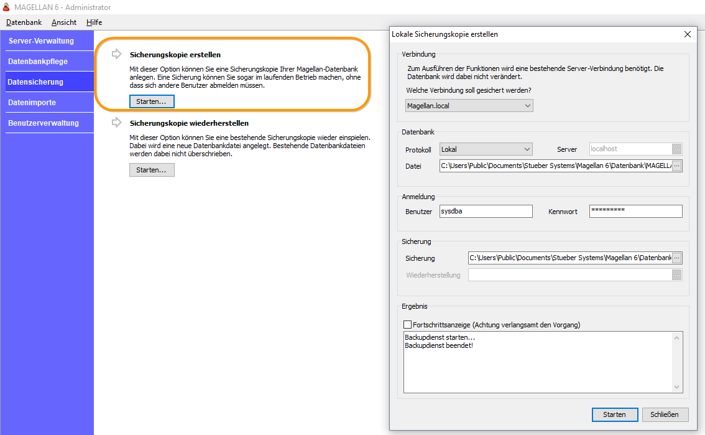This screenshot has height=435, width=705.
Task: Click the Ergebnis log scroll up arrow
Action: pos(676,338)
